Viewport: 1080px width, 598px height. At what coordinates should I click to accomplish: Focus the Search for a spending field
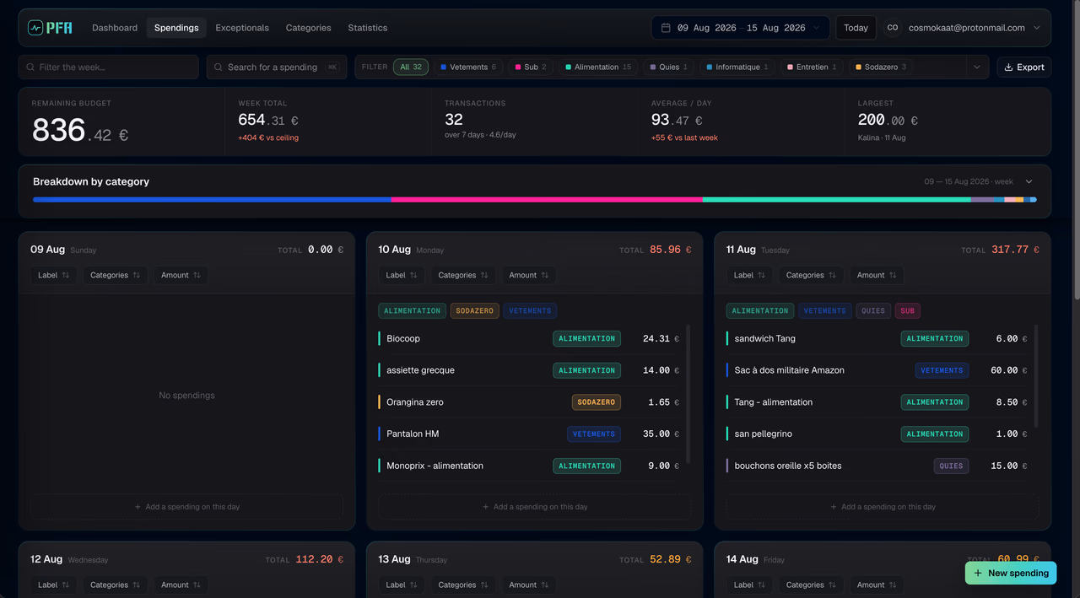[277, 67]
